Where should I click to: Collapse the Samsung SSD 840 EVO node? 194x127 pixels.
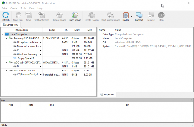click(7, 38)
